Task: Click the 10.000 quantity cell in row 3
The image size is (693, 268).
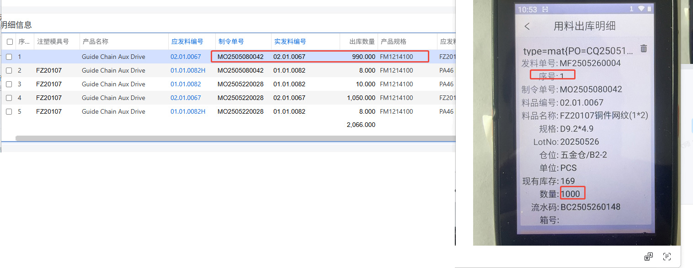Action: [366, 84]
